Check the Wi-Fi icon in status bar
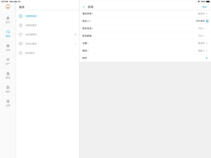The image size is (211, 158). [199, 2]
